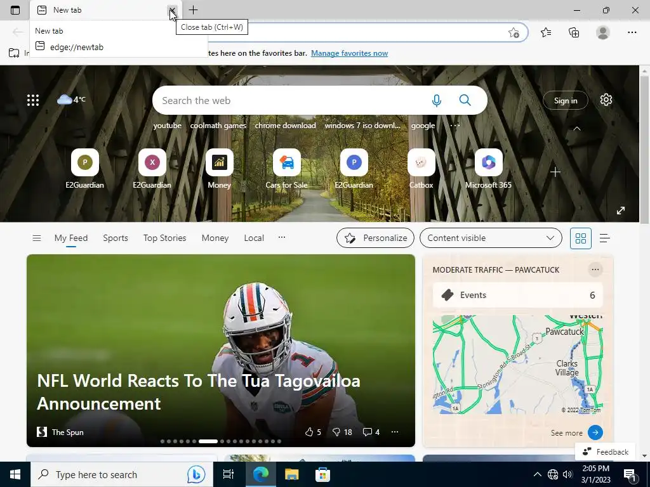Show hidden system tray icons chevron
The image size is (650, 487).
coord(537,474)
